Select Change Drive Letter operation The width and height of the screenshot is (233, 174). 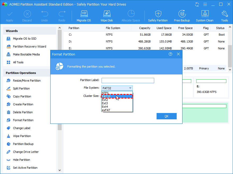point(26,152)
